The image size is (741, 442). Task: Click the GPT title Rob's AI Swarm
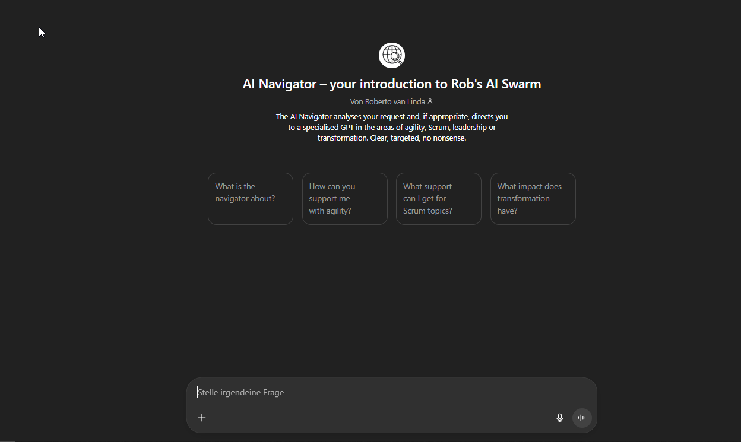[391, 84]
